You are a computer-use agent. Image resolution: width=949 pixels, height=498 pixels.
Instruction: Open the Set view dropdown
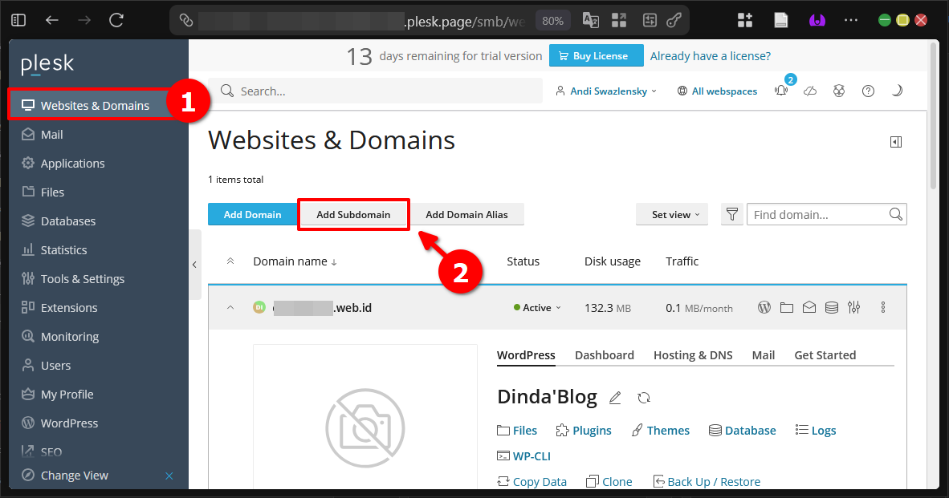tap(671, 214)
